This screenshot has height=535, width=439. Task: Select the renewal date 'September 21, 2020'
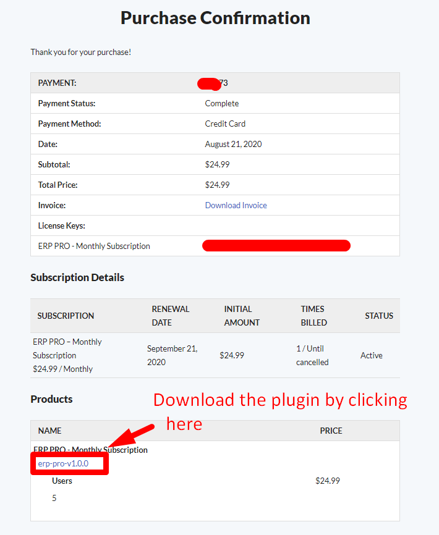pyautogui.click(x=173, y=355)
